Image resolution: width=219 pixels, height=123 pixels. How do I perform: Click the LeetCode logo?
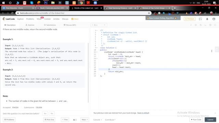9,19
